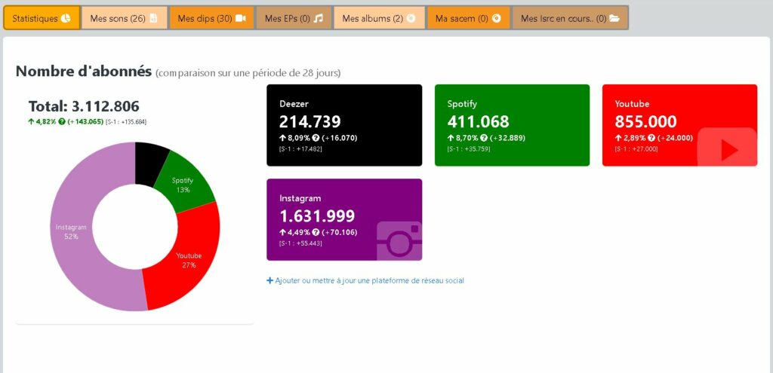Click the [S-1 : +135.684] total text
The width and height of the screenshot is (773, 373).
(126, 121)
